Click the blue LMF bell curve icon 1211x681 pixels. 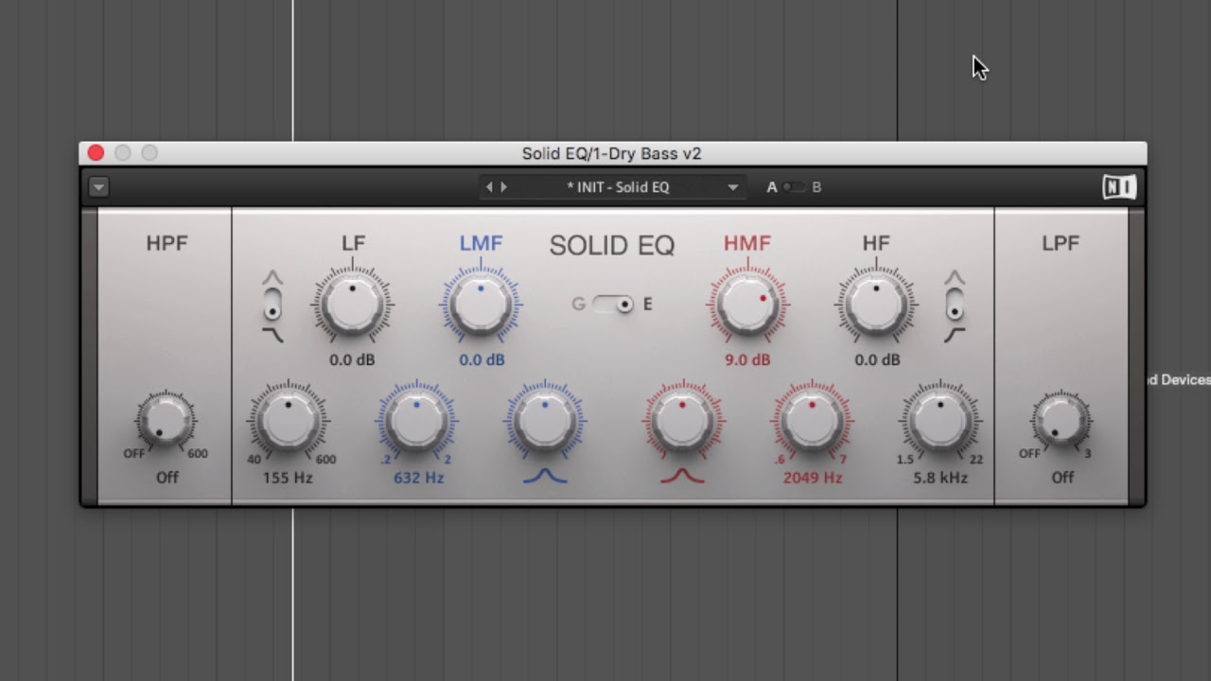pos(545,476)
